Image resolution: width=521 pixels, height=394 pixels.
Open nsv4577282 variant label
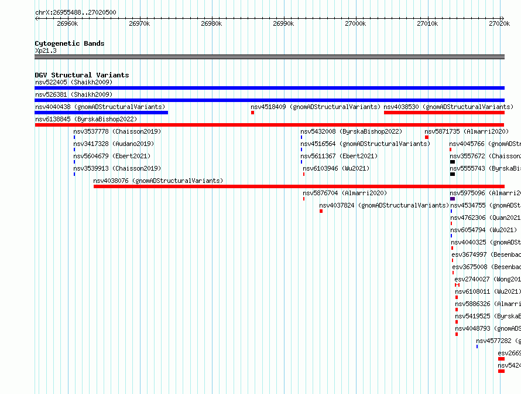(x=498, y=341)
